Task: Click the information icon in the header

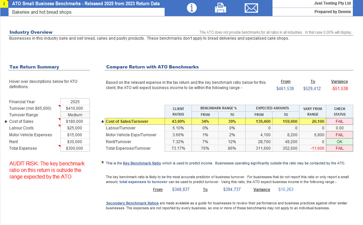Action: coord(192,8)
